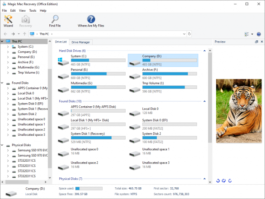Switch to the Drive List tab
Viewport: 265px width, 199px height.
[x=61, y=42]
